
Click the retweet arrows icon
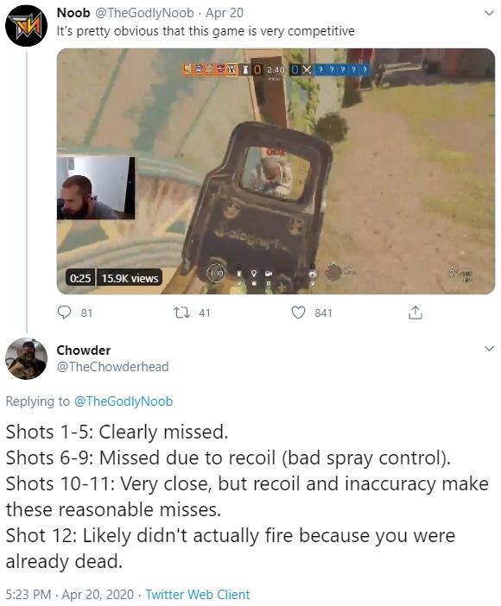(181, 312)
